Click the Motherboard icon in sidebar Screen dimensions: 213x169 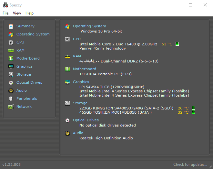pos(11,58)
